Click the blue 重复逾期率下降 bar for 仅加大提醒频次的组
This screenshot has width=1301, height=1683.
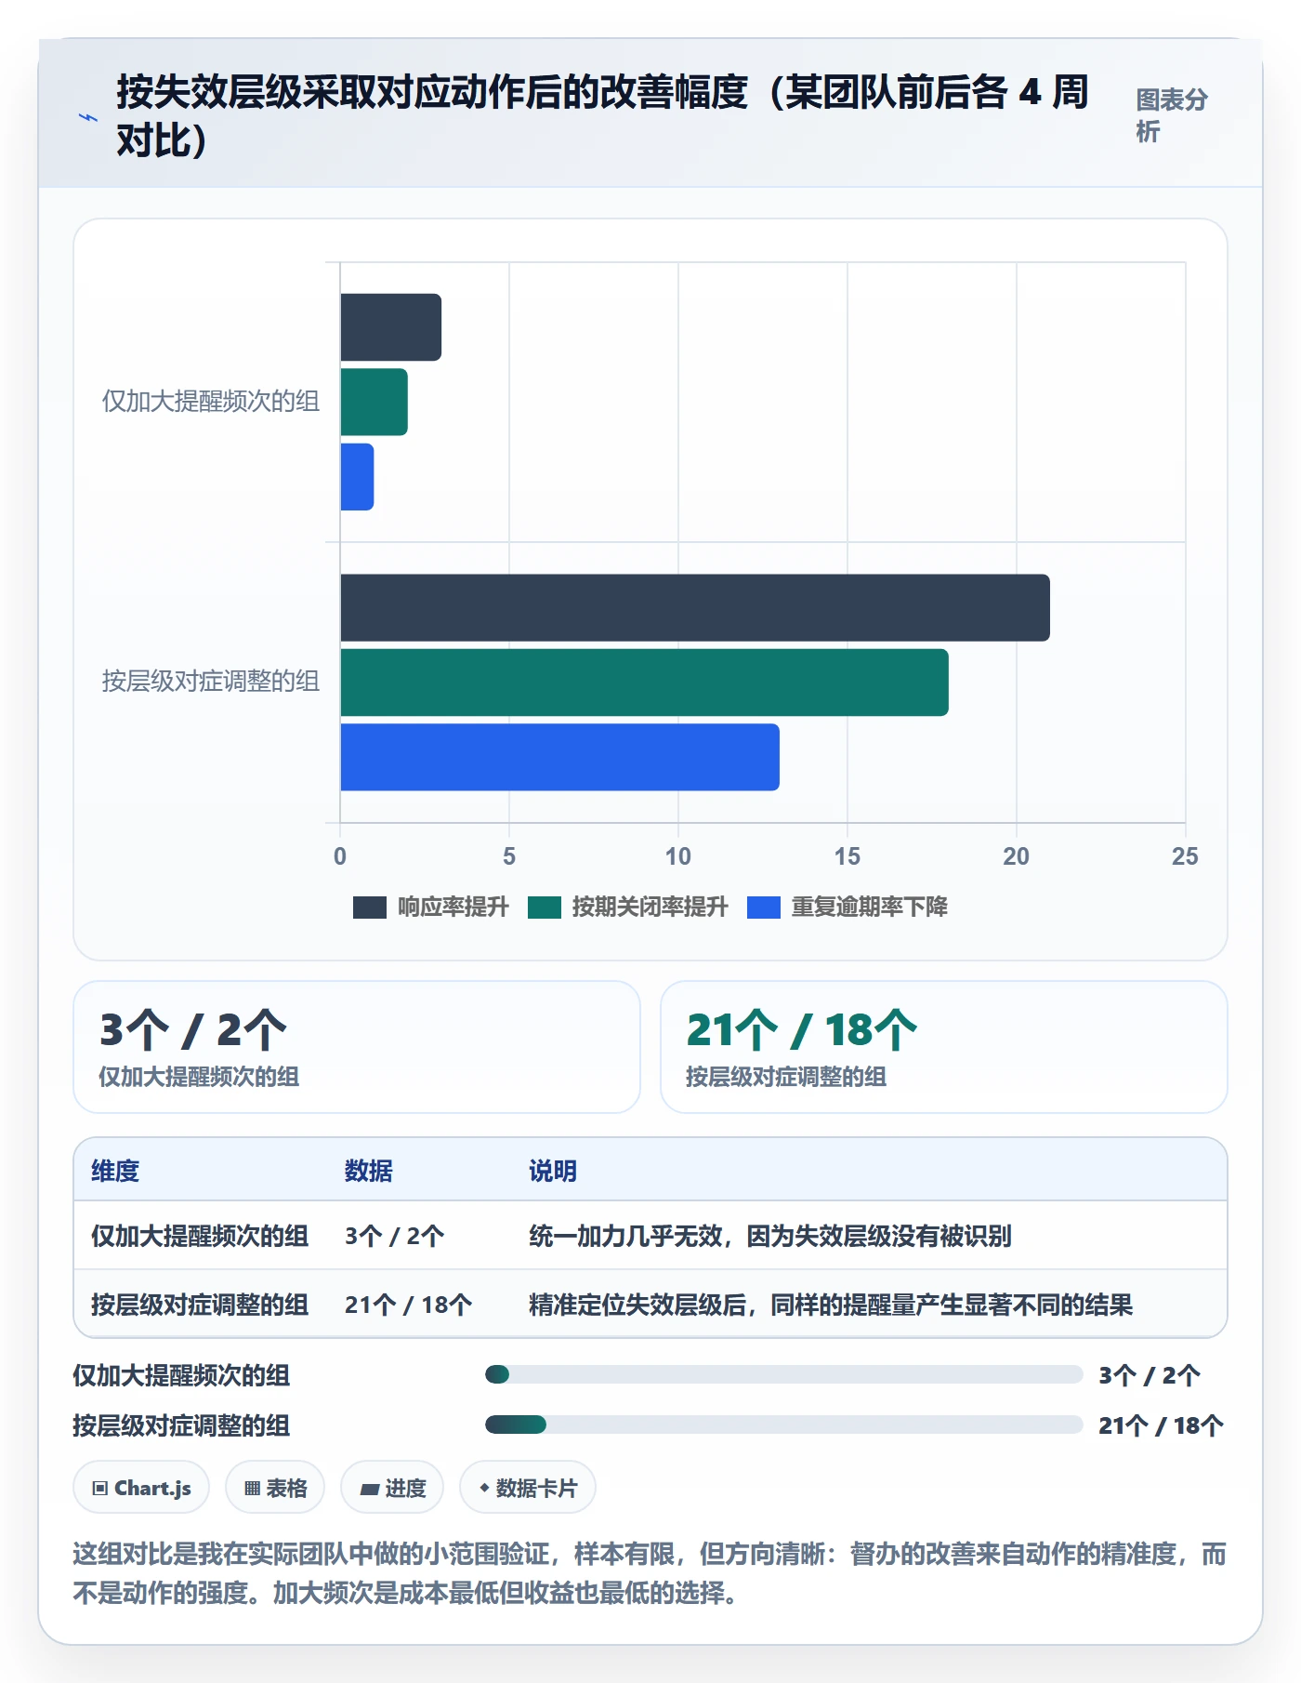pos(358,477)
